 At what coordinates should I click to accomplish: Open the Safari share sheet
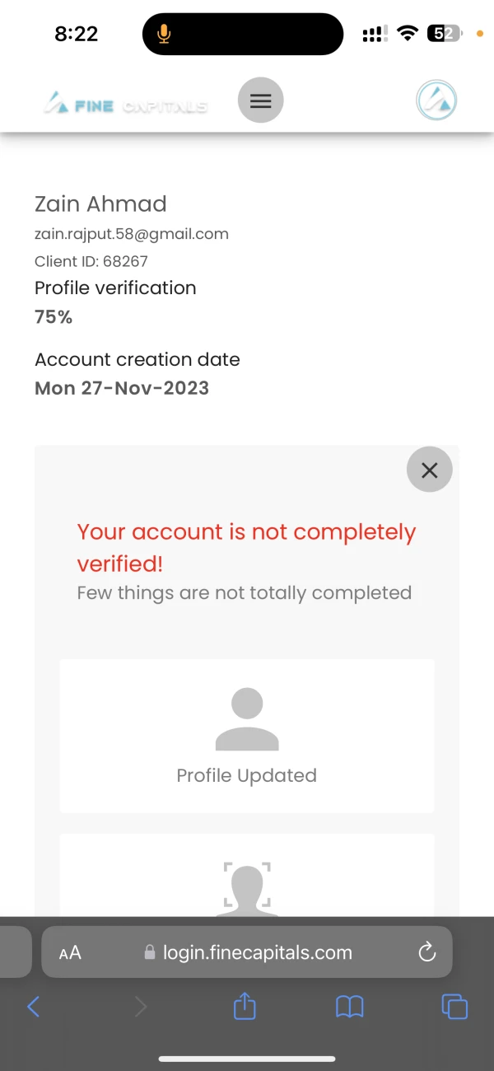pyautogui.click(x=245, y=1006)
